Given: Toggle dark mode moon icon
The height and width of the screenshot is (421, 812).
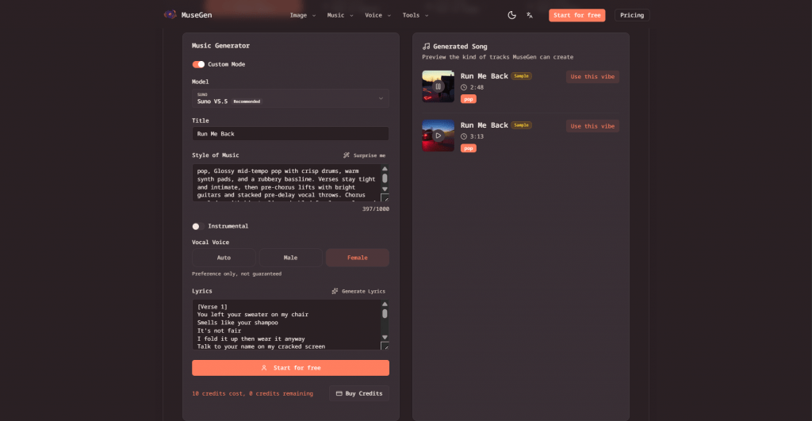Looking at the screenshot, I should (511, 15).
